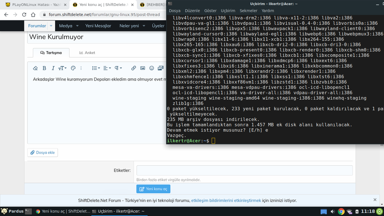Click the 11:18 clock in taskbar
Screen dimensions: 384x216
click(x=368, y=211)
